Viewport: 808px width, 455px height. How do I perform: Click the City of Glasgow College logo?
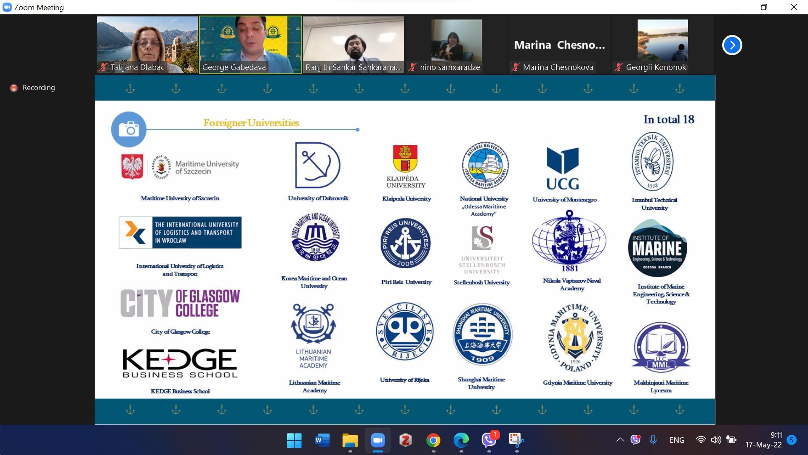point(180,303)
